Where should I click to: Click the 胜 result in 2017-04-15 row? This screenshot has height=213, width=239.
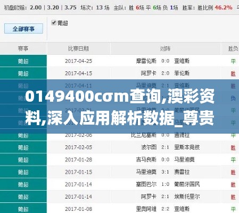point(233,73)
